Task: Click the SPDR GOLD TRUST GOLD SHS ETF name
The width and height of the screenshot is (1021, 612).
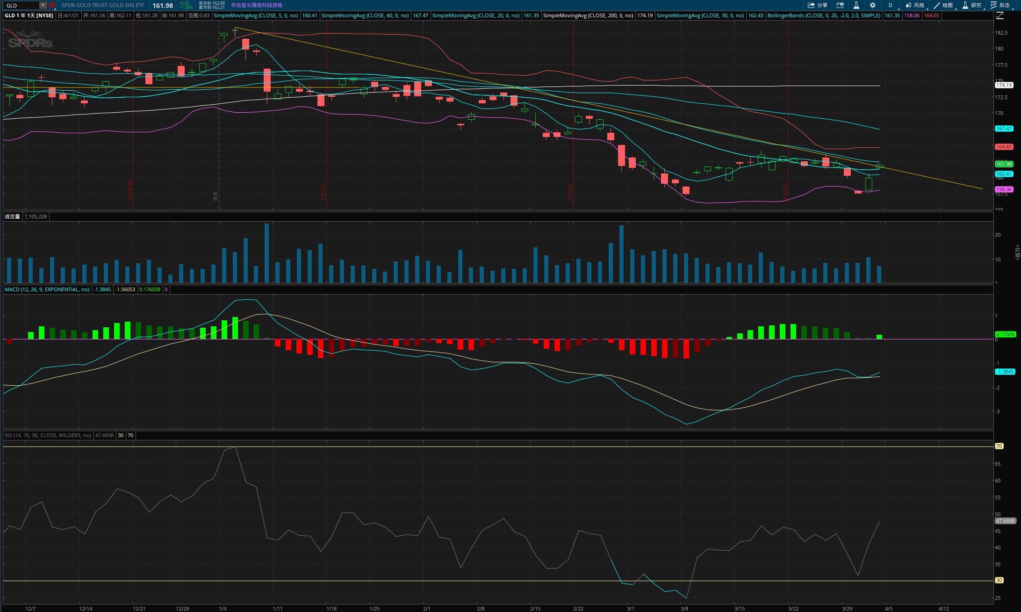Action: (103, 5)
